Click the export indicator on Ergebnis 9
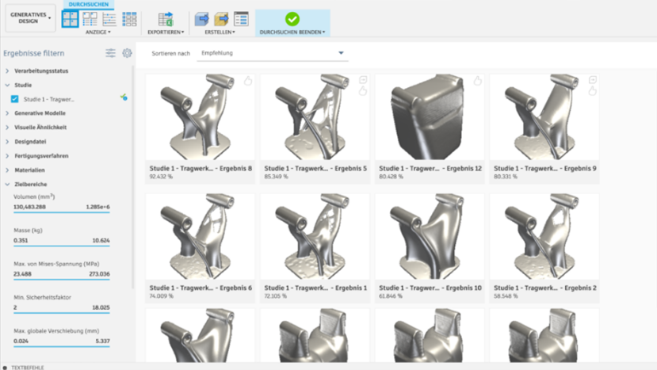The image size is (657, 370). [x=593, y=79]
